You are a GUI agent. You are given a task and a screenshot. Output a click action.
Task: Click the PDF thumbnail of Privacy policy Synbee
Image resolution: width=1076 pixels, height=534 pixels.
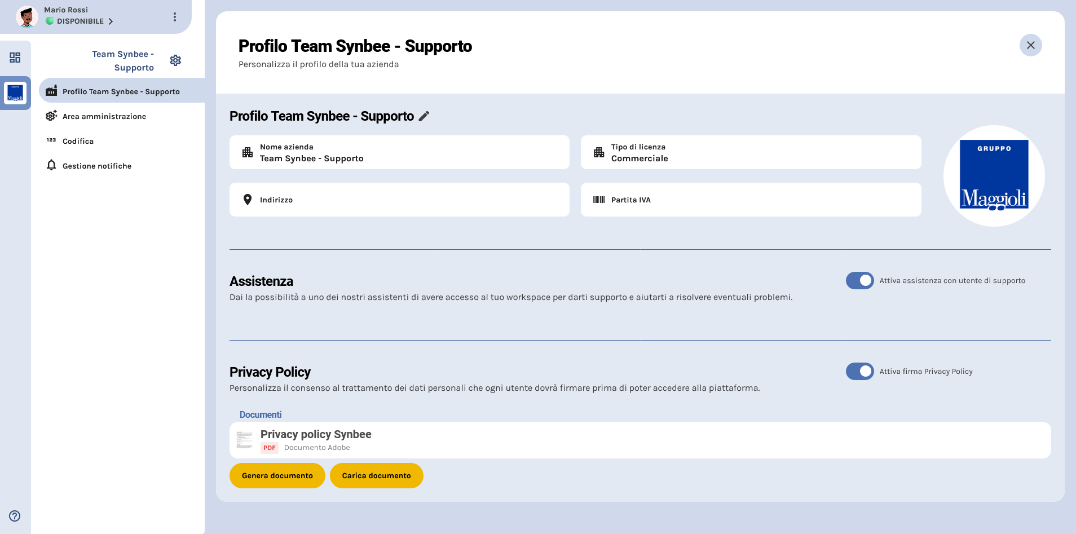(x=244, y=440)
